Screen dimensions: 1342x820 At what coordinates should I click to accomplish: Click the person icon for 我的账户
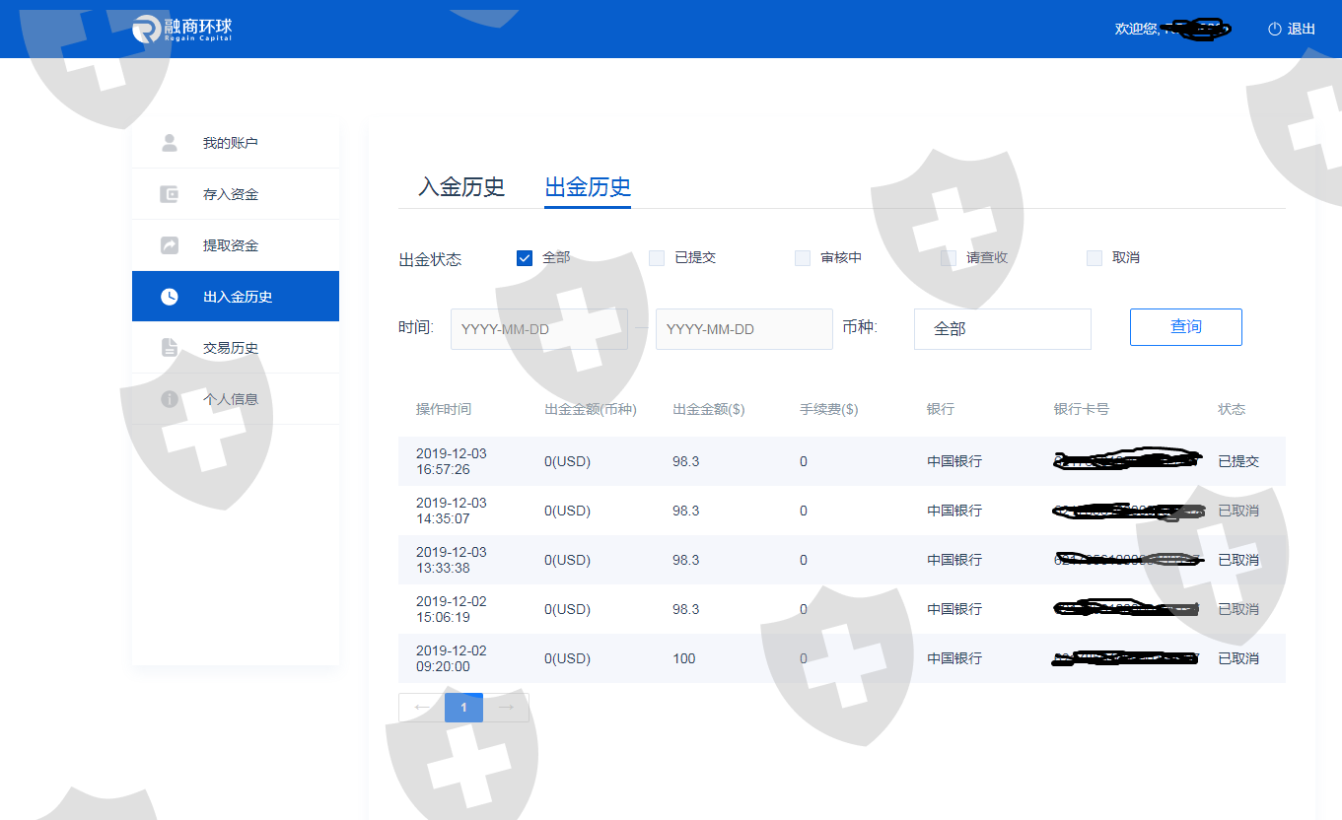(170, 143)
